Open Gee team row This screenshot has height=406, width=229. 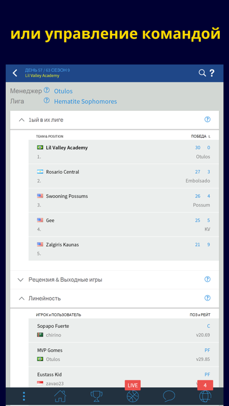tap(124, 225)
